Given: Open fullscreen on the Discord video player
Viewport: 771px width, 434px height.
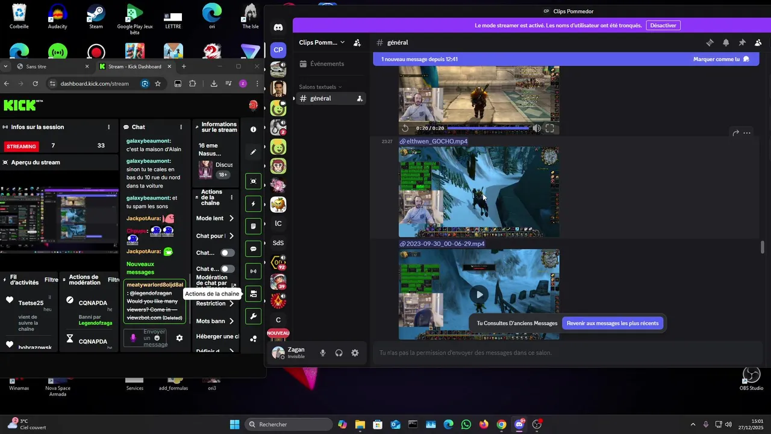Looking at the screenshot, I should (x=550, y=128).
